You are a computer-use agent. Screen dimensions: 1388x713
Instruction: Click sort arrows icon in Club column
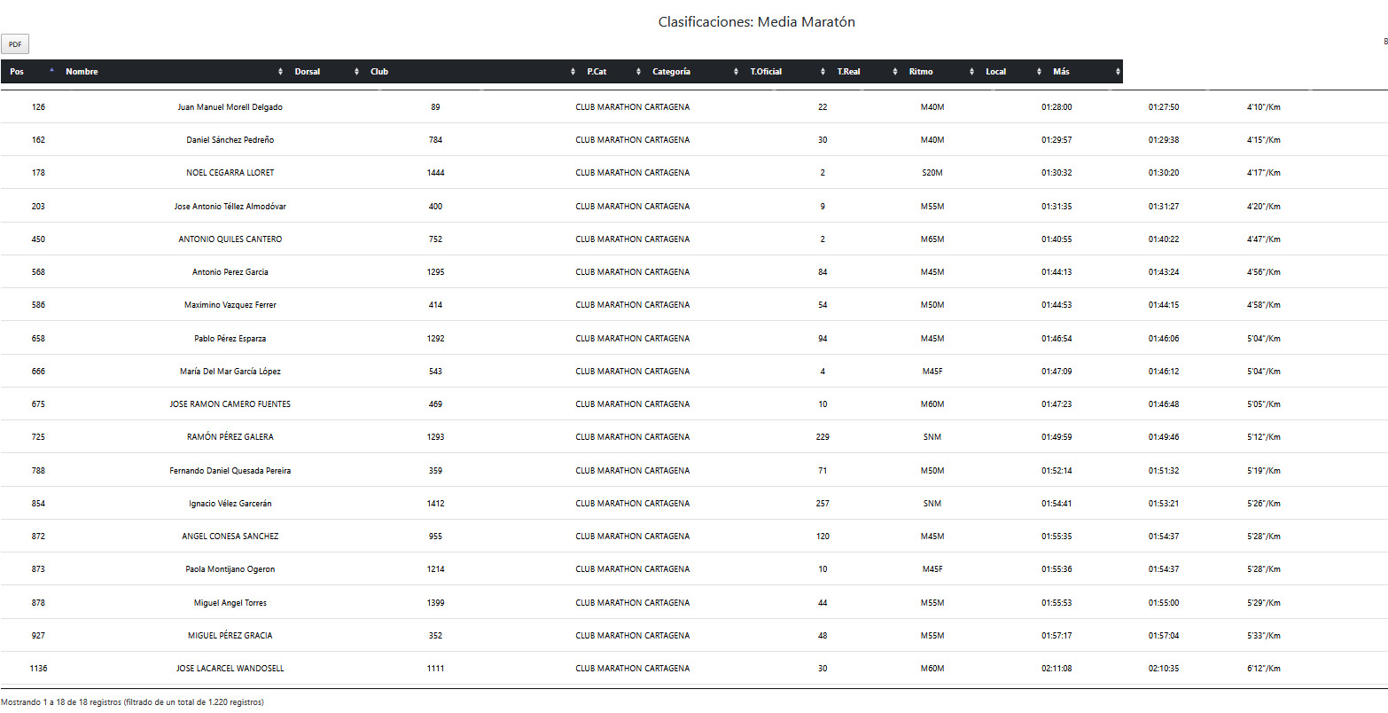point(573,72)
